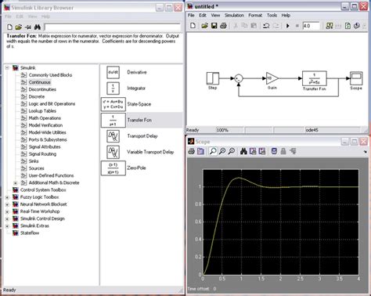This screenshot has height=296, width=371.
Task: Click Update diagram icon in model toolbar
Action: coord(348,26)
